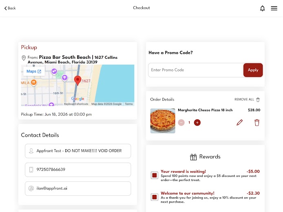The height and width of the screenshot is (212, 283).
Task: Click the @ icon in email field
Action: point(31,188)
